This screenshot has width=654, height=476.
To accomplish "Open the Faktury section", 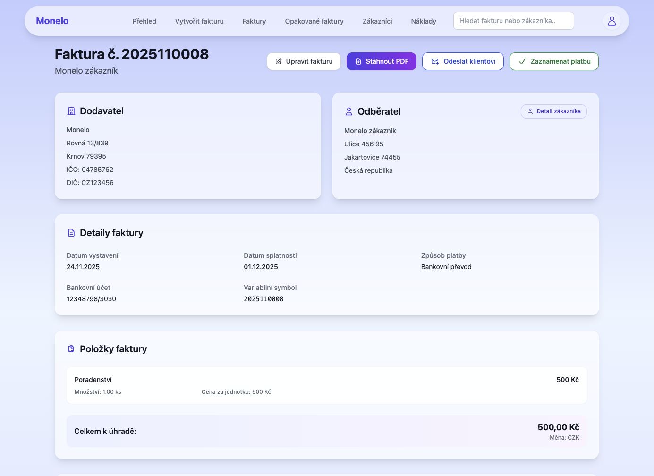I will (254, 21).
